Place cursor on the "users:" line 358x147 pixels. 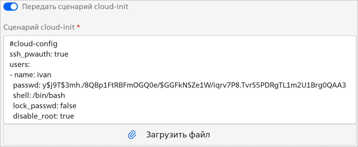[20, 65]
